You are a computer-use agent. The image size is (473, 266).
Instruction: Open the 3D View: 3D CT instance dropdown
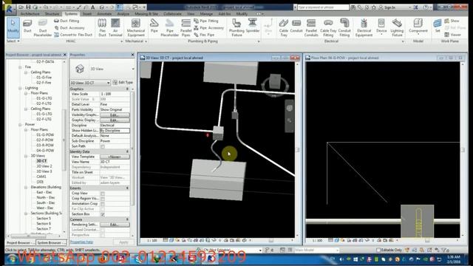[90, 83]
